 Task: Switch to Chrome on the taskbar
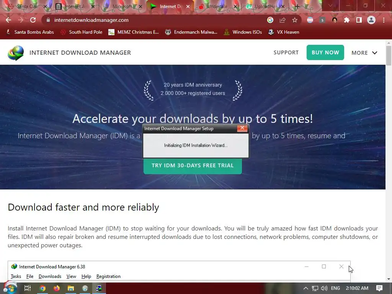[x=43, y=288]
